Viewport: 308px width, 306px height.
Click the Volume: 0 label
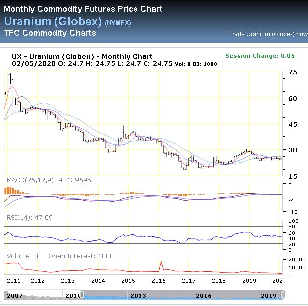point(22,256)
